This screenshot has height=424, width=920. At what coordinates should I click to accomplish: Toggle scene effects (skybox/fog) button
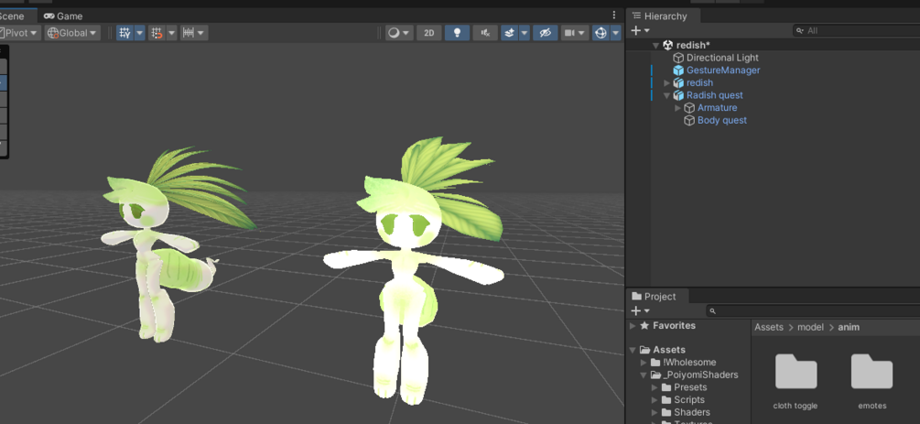coord(509,33)
